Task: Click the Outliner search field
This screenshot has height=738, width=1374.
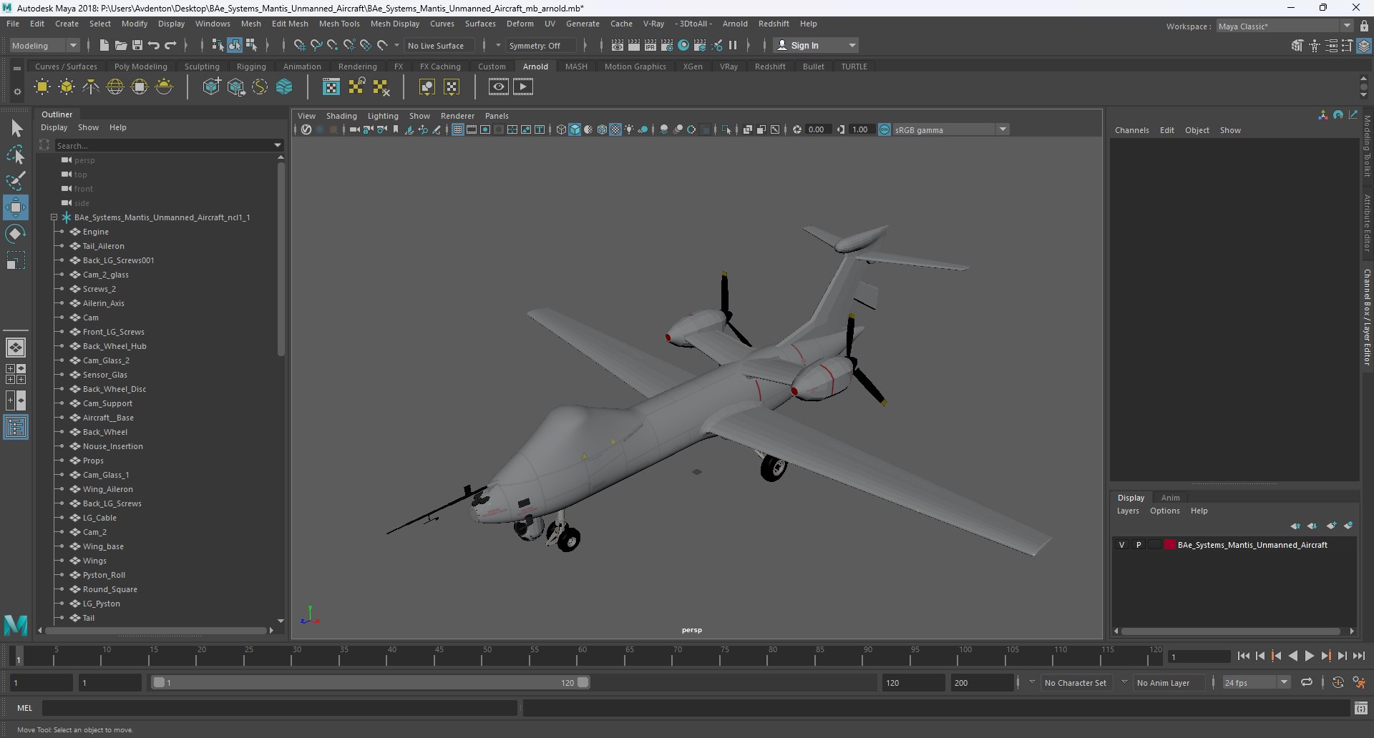Action: tap(163, 145)
